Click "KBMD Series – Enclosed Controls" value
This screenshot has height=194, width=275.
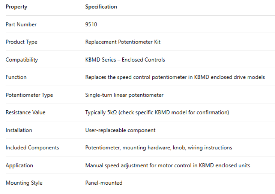click(125, 60)
